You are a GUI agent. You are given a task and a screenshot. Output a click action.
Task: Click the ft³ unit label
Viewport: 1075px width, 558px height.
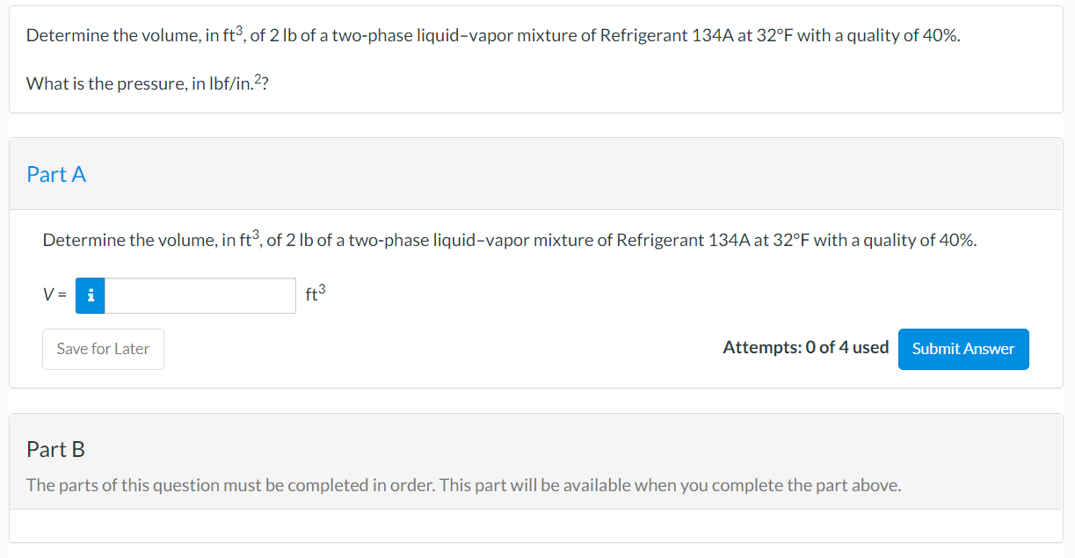[314, 294]
